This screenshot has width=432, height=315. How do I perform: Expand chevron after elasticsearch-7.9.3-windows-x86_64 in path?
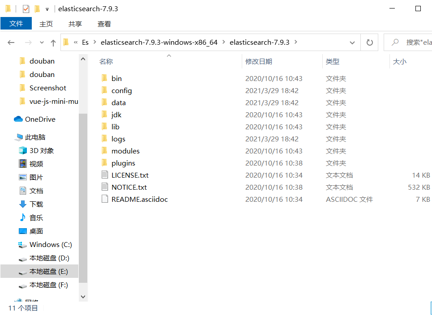(223, 42)
